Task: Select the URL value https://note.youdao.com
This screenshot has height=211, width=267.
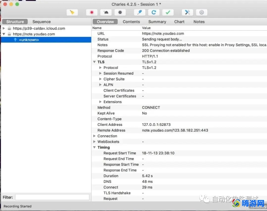Action: coord(163,34)
